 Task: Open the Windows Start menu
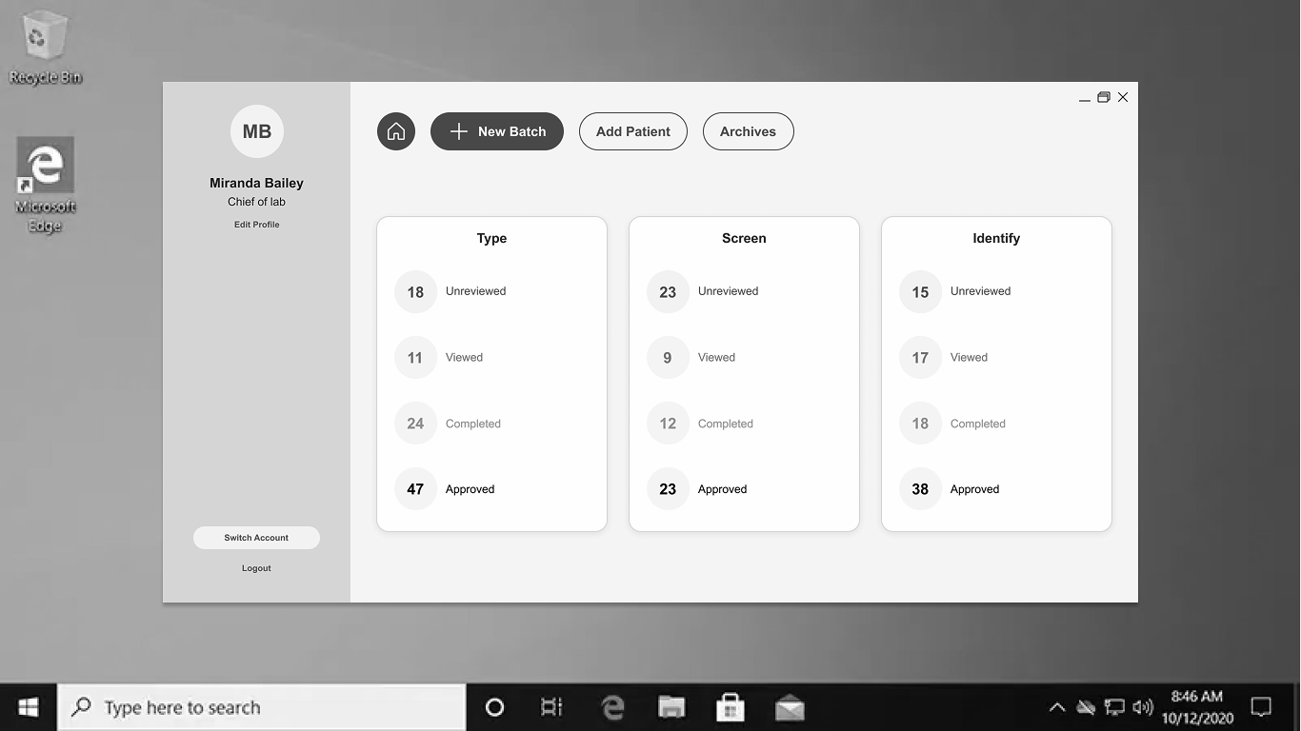[x=27, y=707]
